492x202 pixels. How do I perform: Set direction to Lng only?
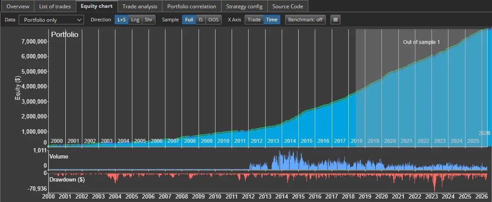click(x=135, y=20)
